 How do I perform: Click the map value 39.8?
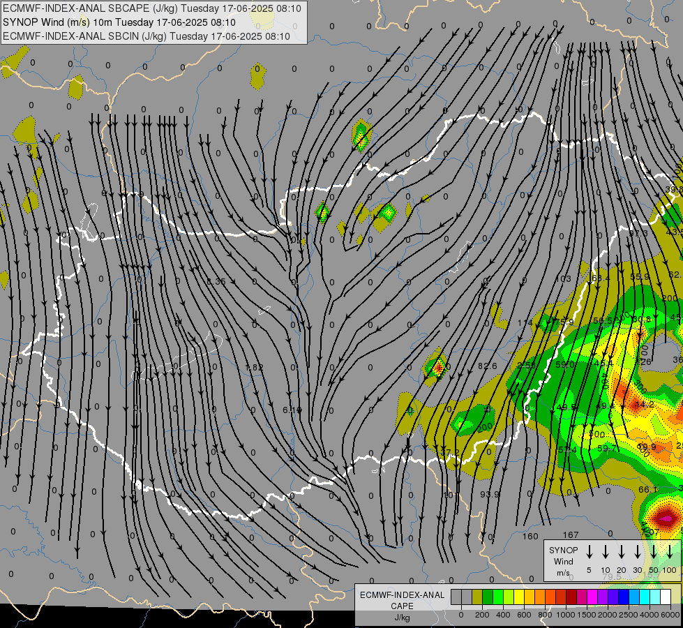(674, 189)
